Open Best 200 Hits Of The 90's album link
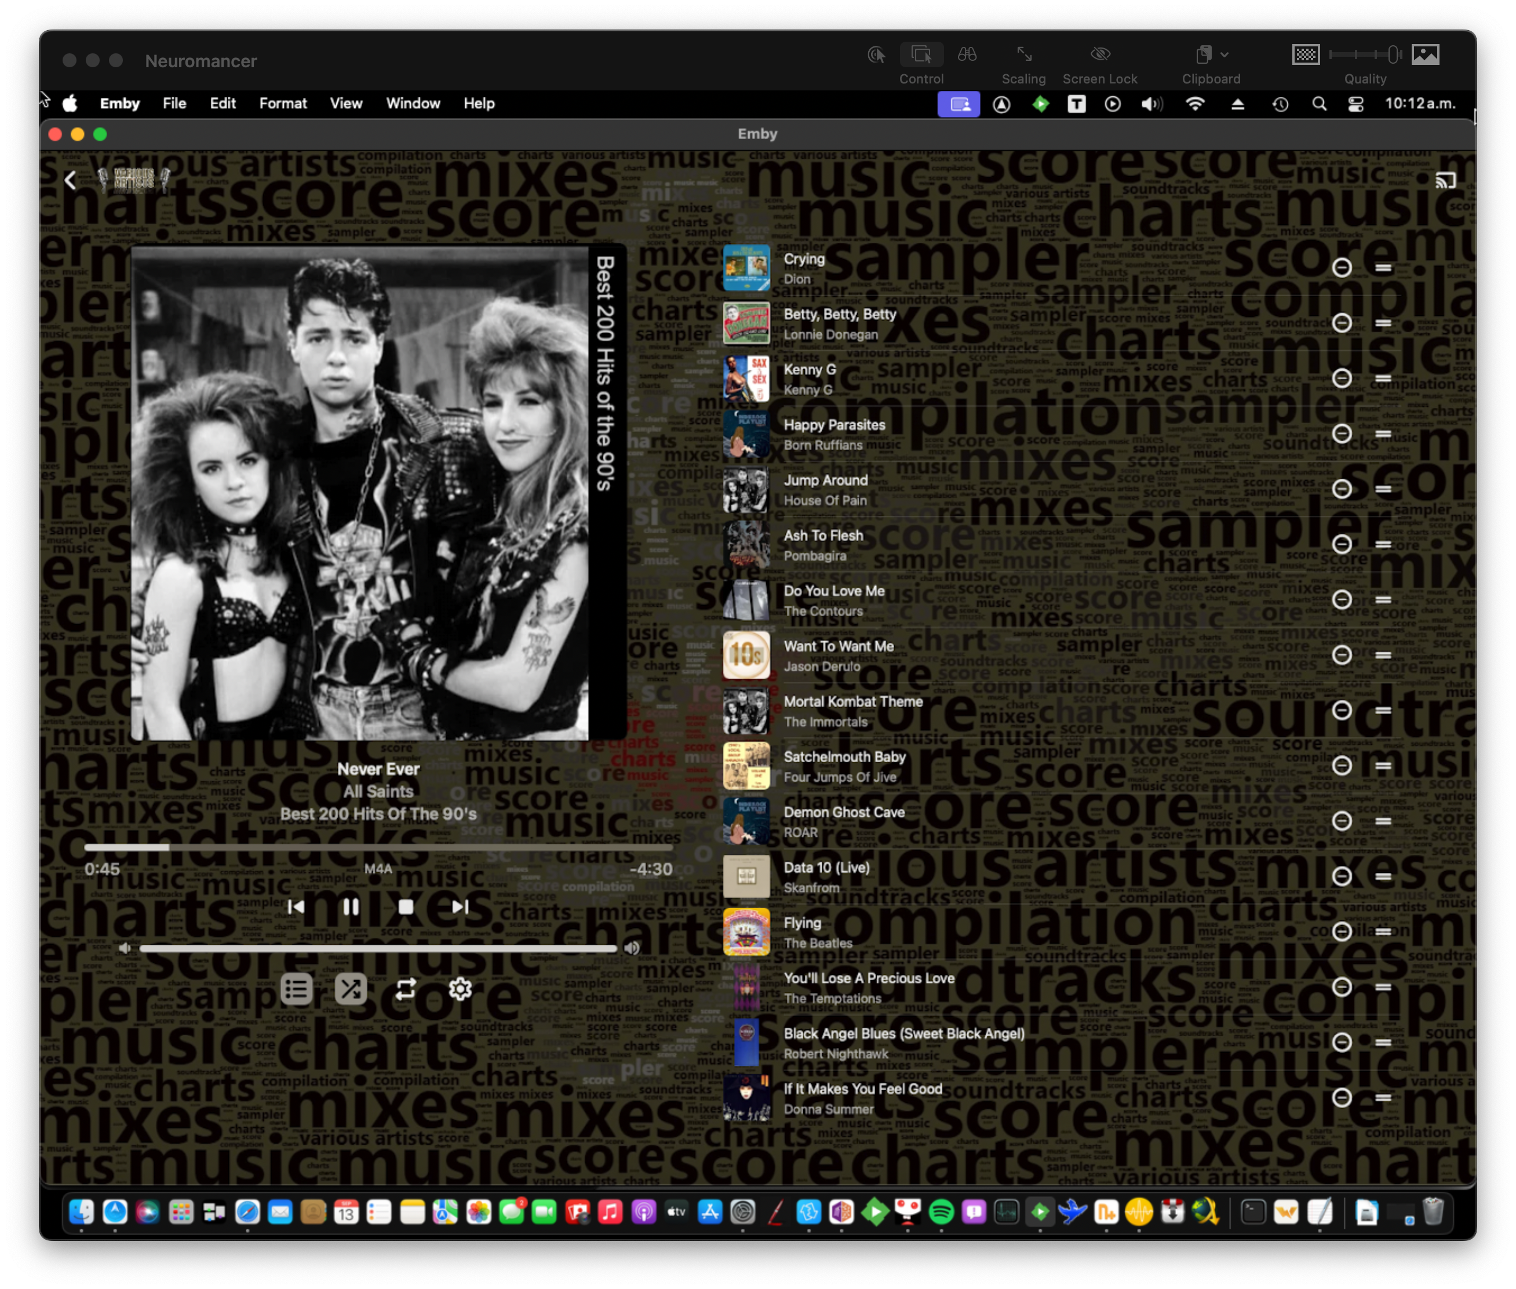The height and width of the screenshot is (1289, 1516). coord(378,813)
